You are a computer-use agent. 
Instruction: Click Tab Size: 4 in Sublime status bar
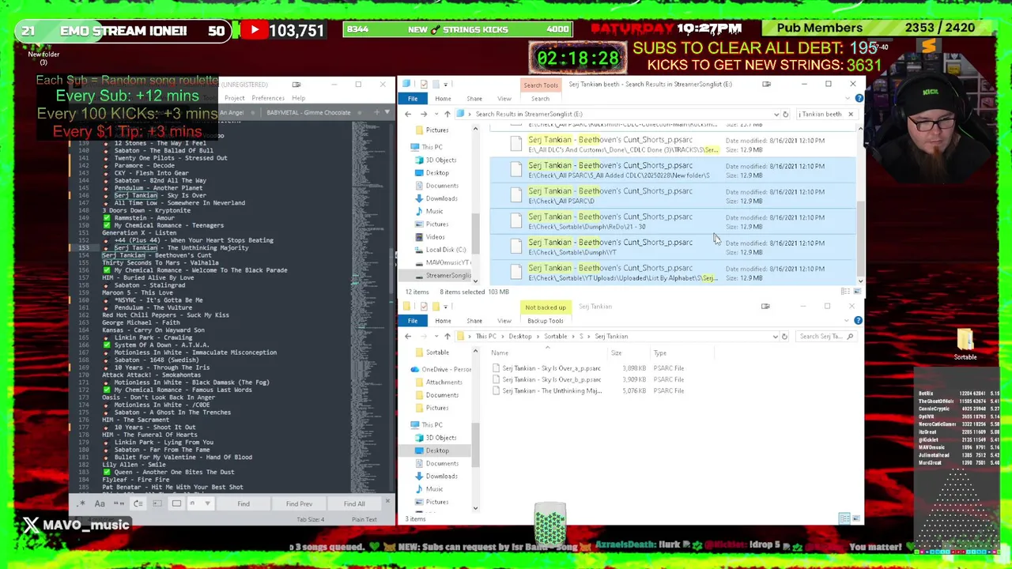click(x=311, y=519)
